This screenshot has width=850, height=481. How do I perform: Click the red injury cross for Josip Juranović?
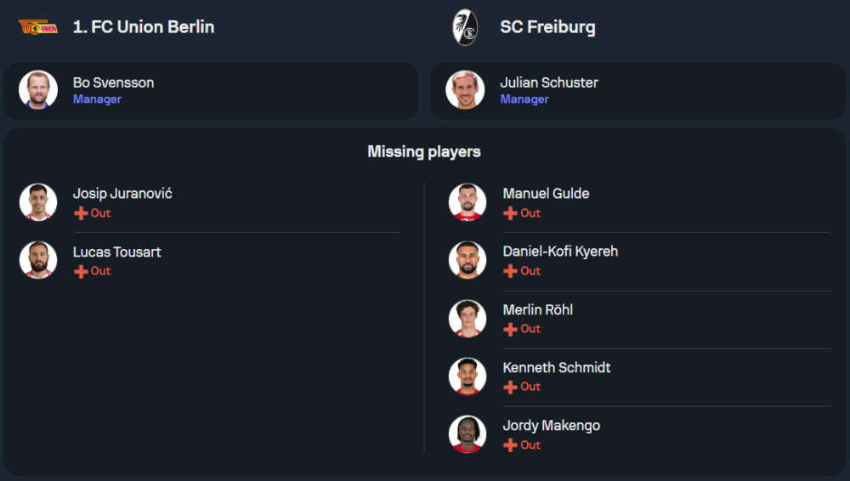pyautogui.click(x=81, y=213)
